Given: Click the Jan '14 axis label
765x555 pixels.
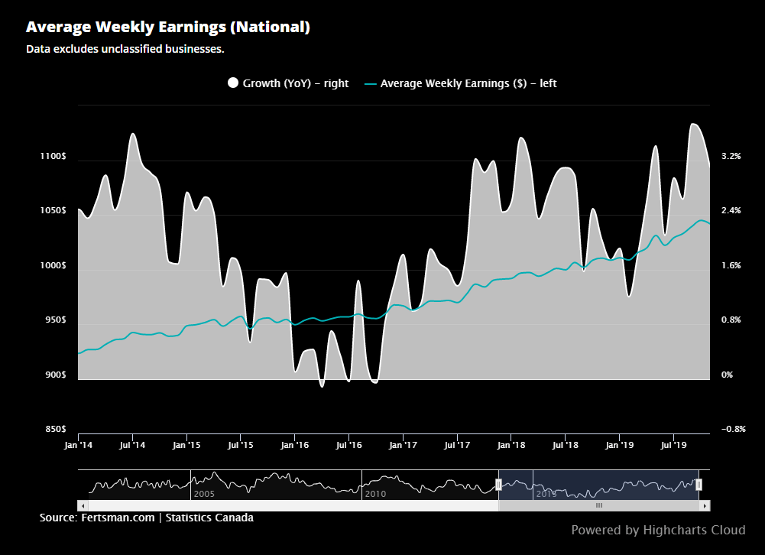Looking at the screenshot, I should (x=77, y=444).
